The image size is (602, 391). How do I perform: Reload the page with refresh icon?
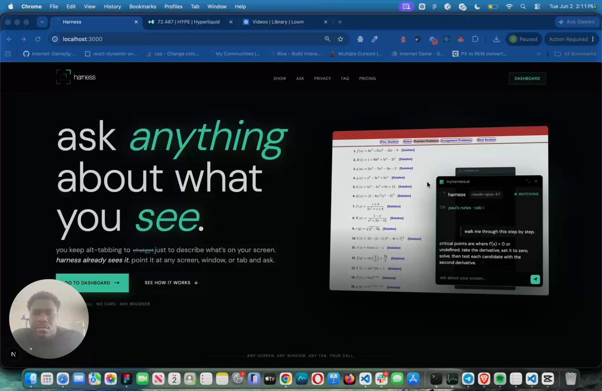coord(38,39)
